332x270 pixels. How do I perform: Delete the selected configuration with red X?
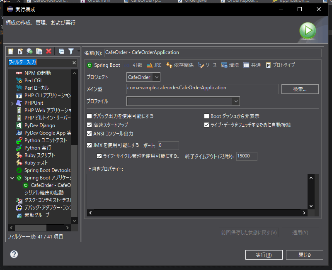point(48,51)
